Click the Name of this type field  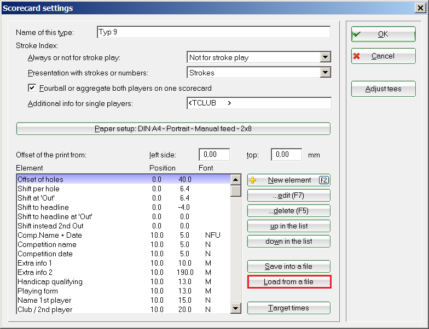point(213,32)
